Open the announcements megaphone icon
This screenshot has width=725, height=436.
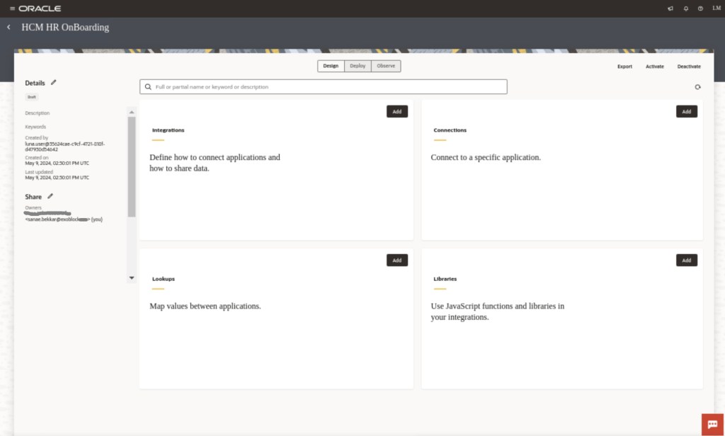point(670,8)
